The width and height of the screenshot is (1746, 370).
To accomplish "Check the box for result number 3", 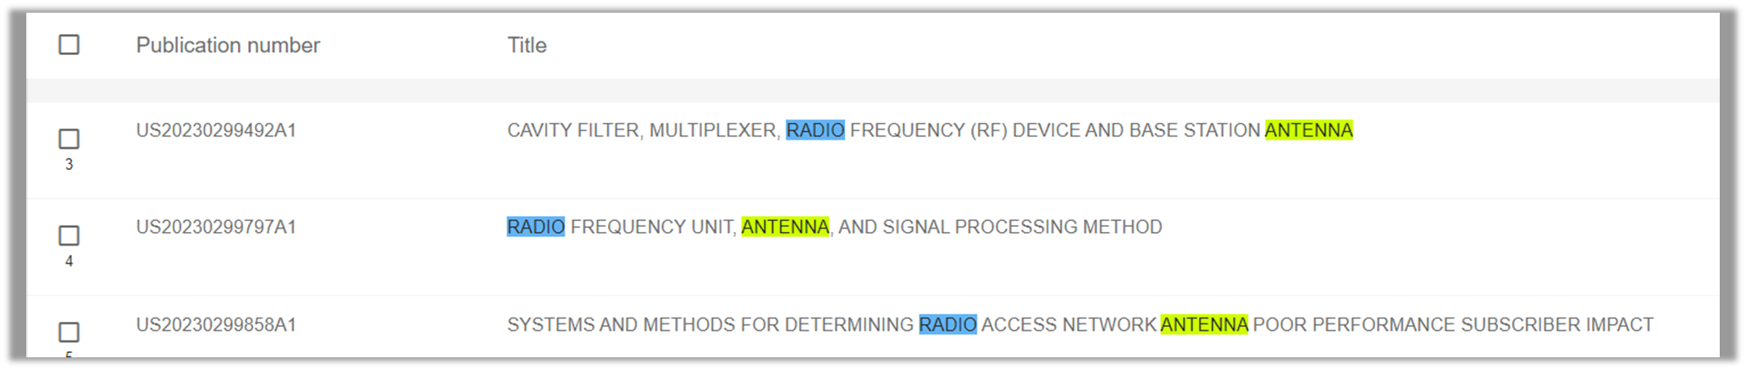I will 69,139.
